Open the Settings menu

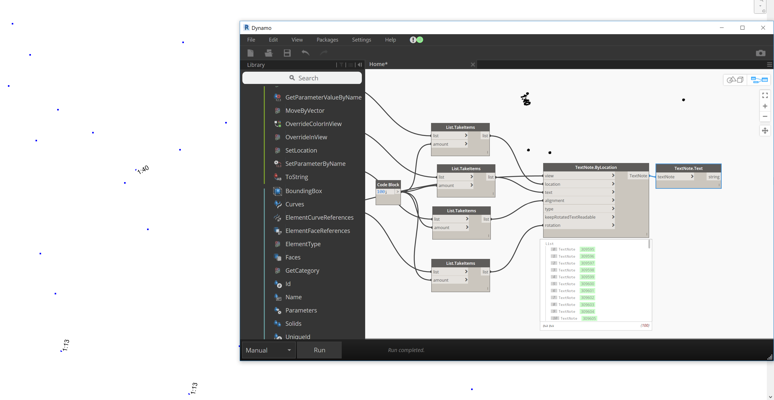(x=361, y=40)
